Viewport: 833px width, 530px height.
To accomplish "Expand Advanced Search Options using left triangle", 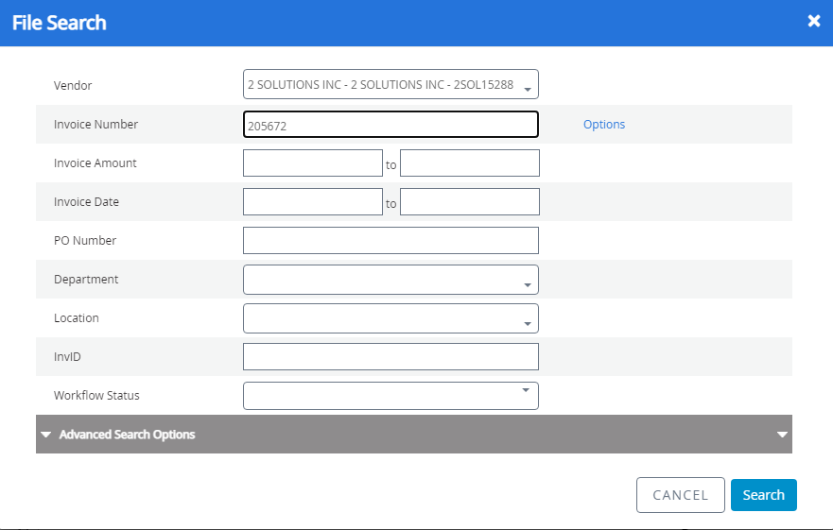I will tap(46, 435).
